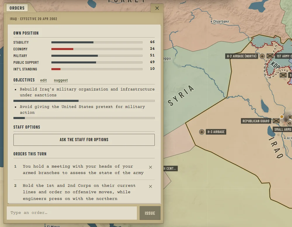The width and height of the screenshot is (292, 227).
Task: Click the SYRIA country label on map
Action: (x=181, y=95)
